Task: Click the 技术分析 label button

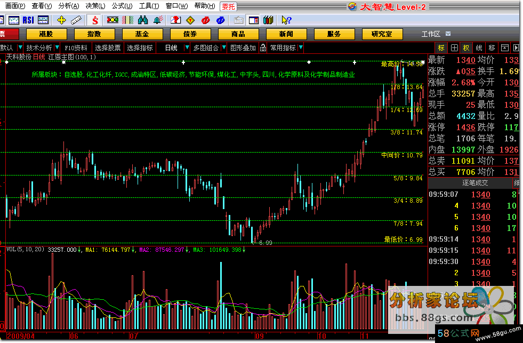Action: point(39,47)
